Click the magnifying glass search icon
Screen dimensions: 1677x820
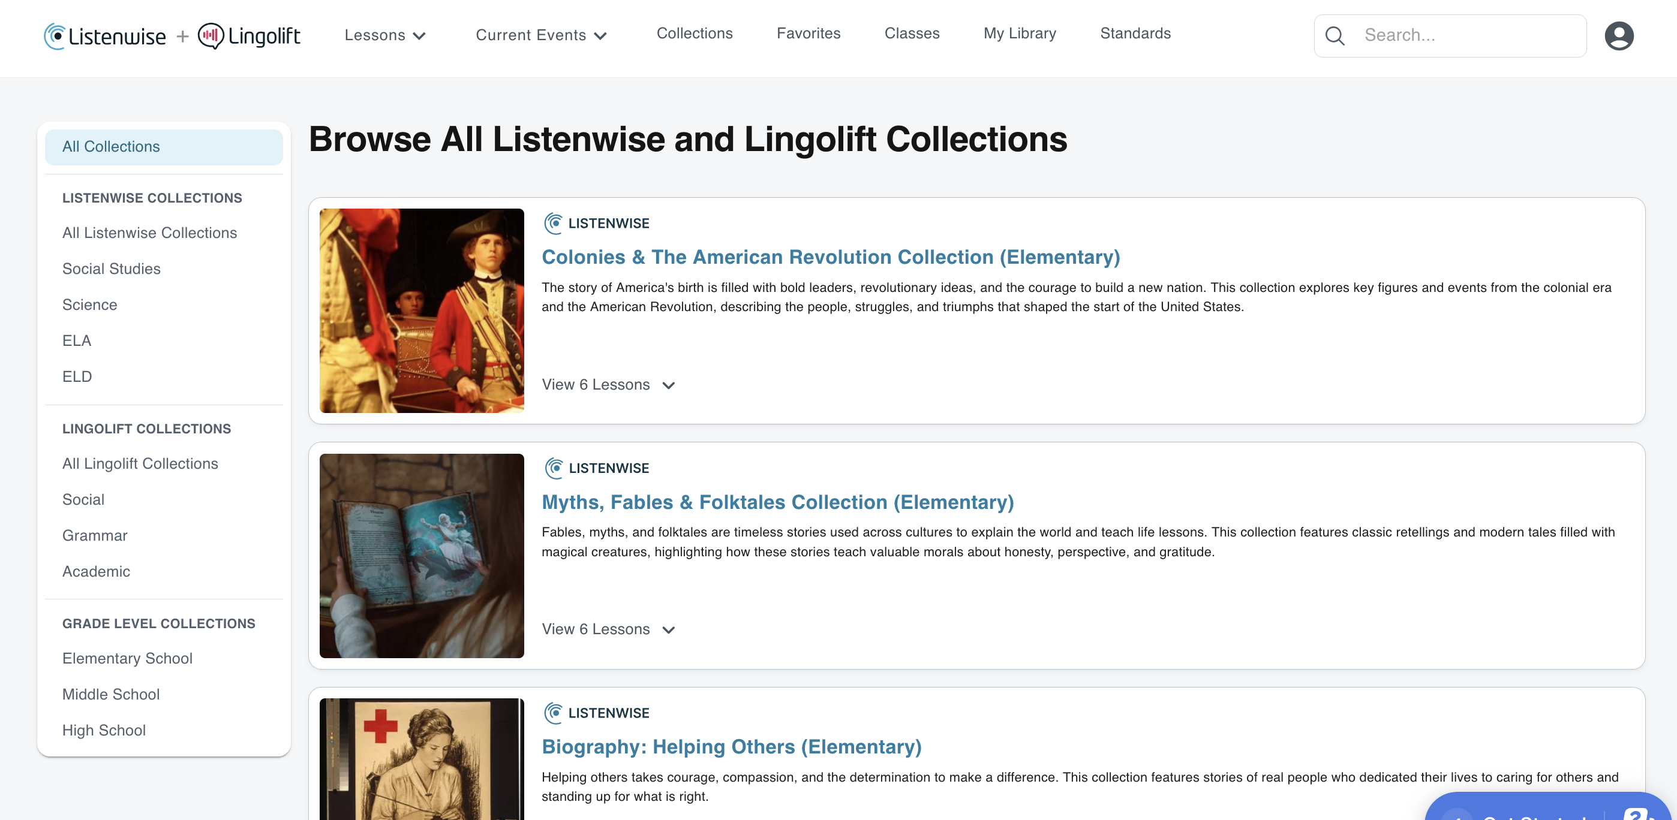[x=1335, y=36]
